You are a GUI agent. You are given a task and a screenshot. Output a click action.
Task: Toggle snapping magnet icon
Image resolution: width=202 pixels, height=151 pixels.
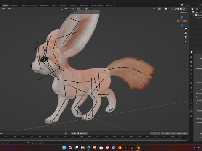point(78,9)
